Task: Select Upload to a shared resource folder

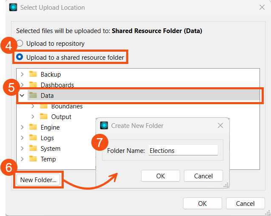Action: point(20,57)
